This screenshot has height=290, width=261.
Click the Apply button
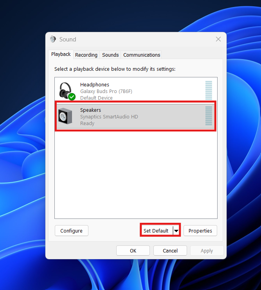click(207, 251)
